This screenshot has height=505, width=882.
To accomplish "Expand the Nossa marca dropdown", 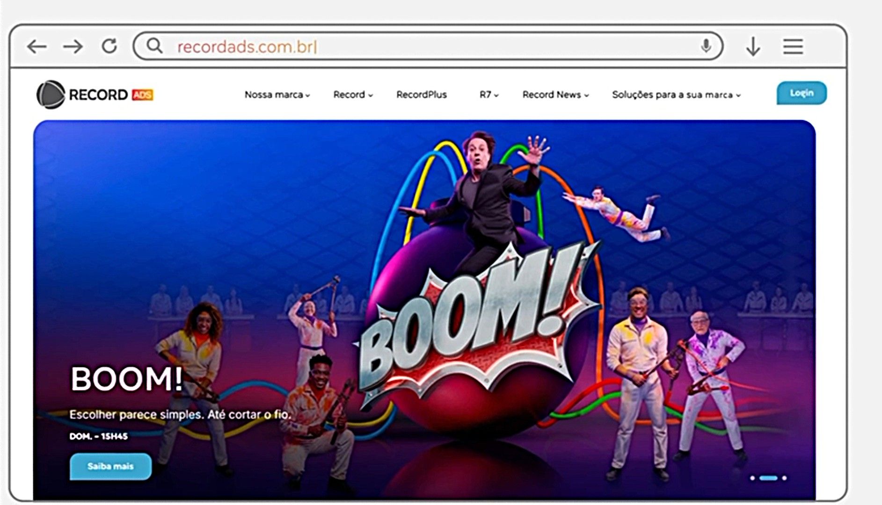I will pos(277,94).
